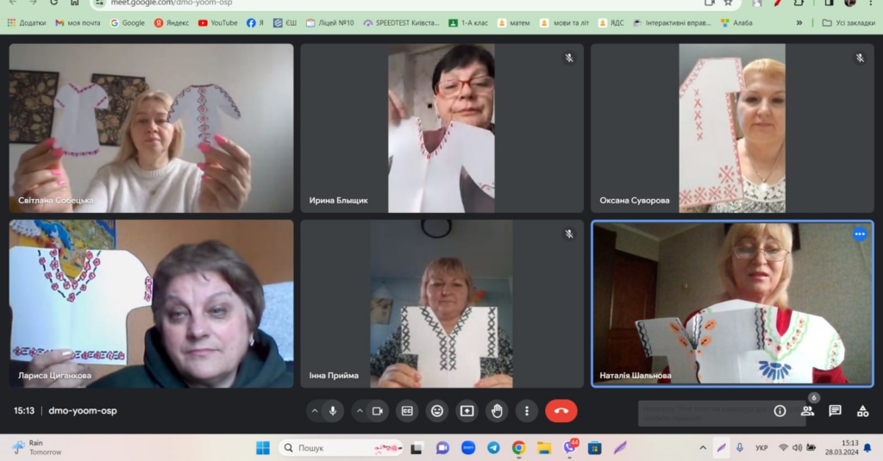The height and width of the screenshot is (461, 883).
Task: Send a reaction with the emoji button
Action: pyautogui.click(x=437, y=411)
